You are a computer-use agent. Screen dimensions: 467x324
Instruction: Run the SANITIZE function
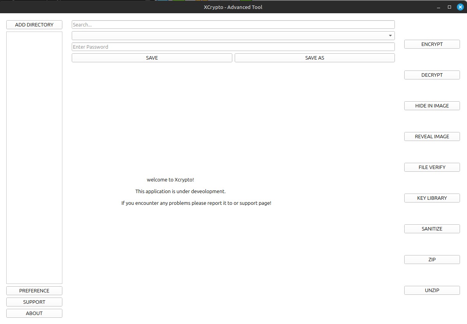(432, 229)
